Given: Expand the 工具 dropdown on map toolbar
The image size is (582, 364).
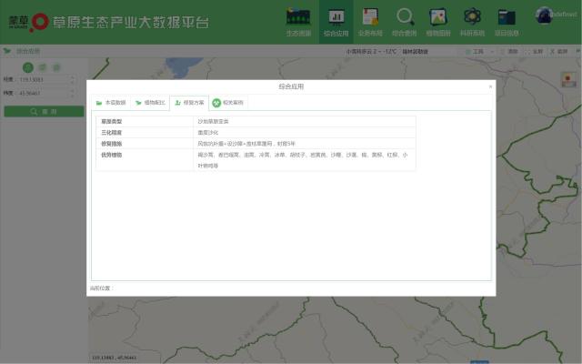Looking at the screenshot, I should [x=477, y=52].
